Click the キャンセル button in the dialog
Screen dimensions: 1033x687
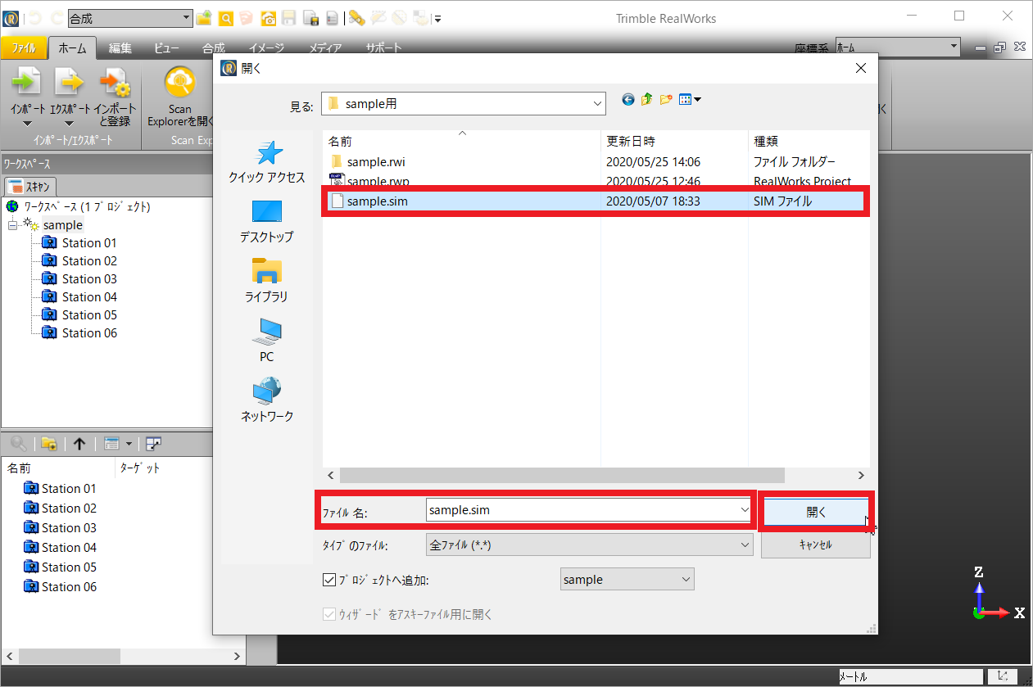816,545
